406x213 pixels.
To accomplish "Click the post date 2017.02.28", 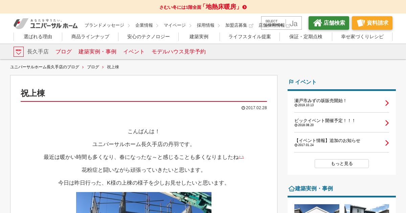I will (254, 108).
